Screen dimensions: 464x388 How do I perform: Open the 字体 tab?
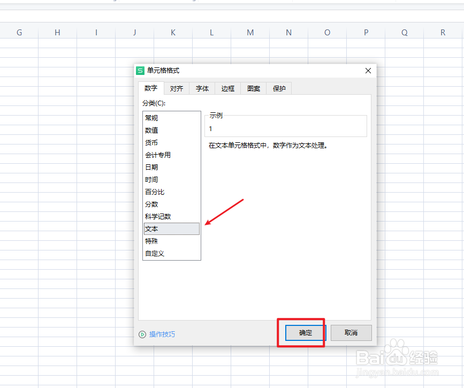tap(202, 88)
